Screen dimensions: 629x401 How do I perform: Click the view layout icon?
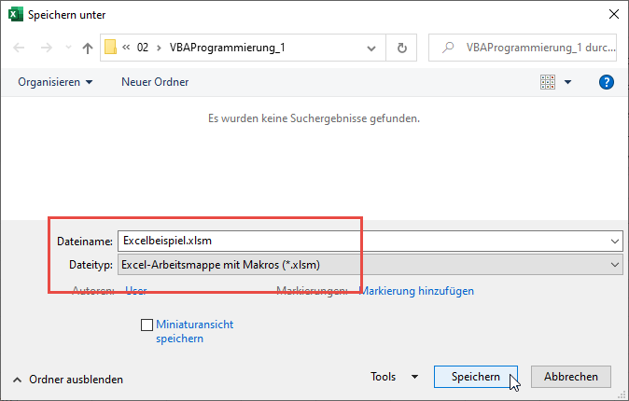(x=548, y=82)
